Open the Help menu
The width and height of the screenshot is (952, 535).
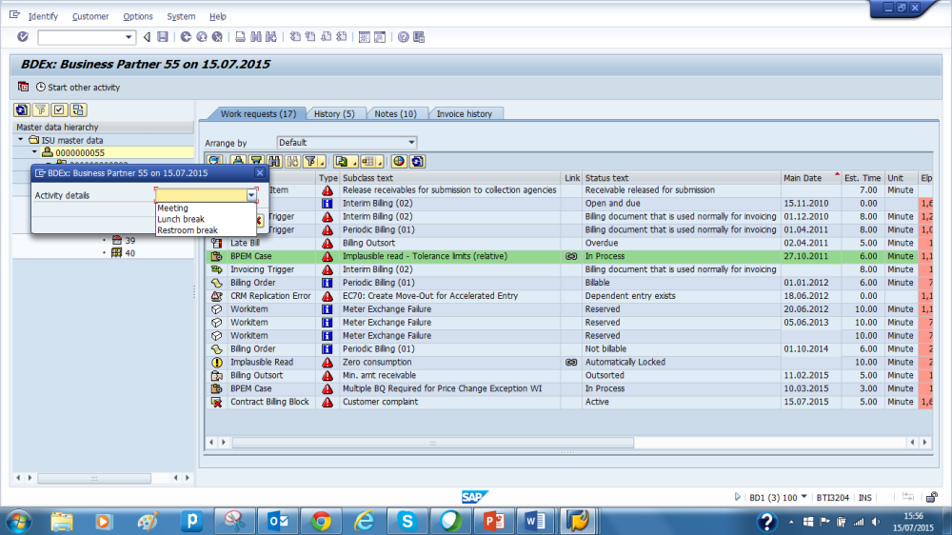coord(217,16)
